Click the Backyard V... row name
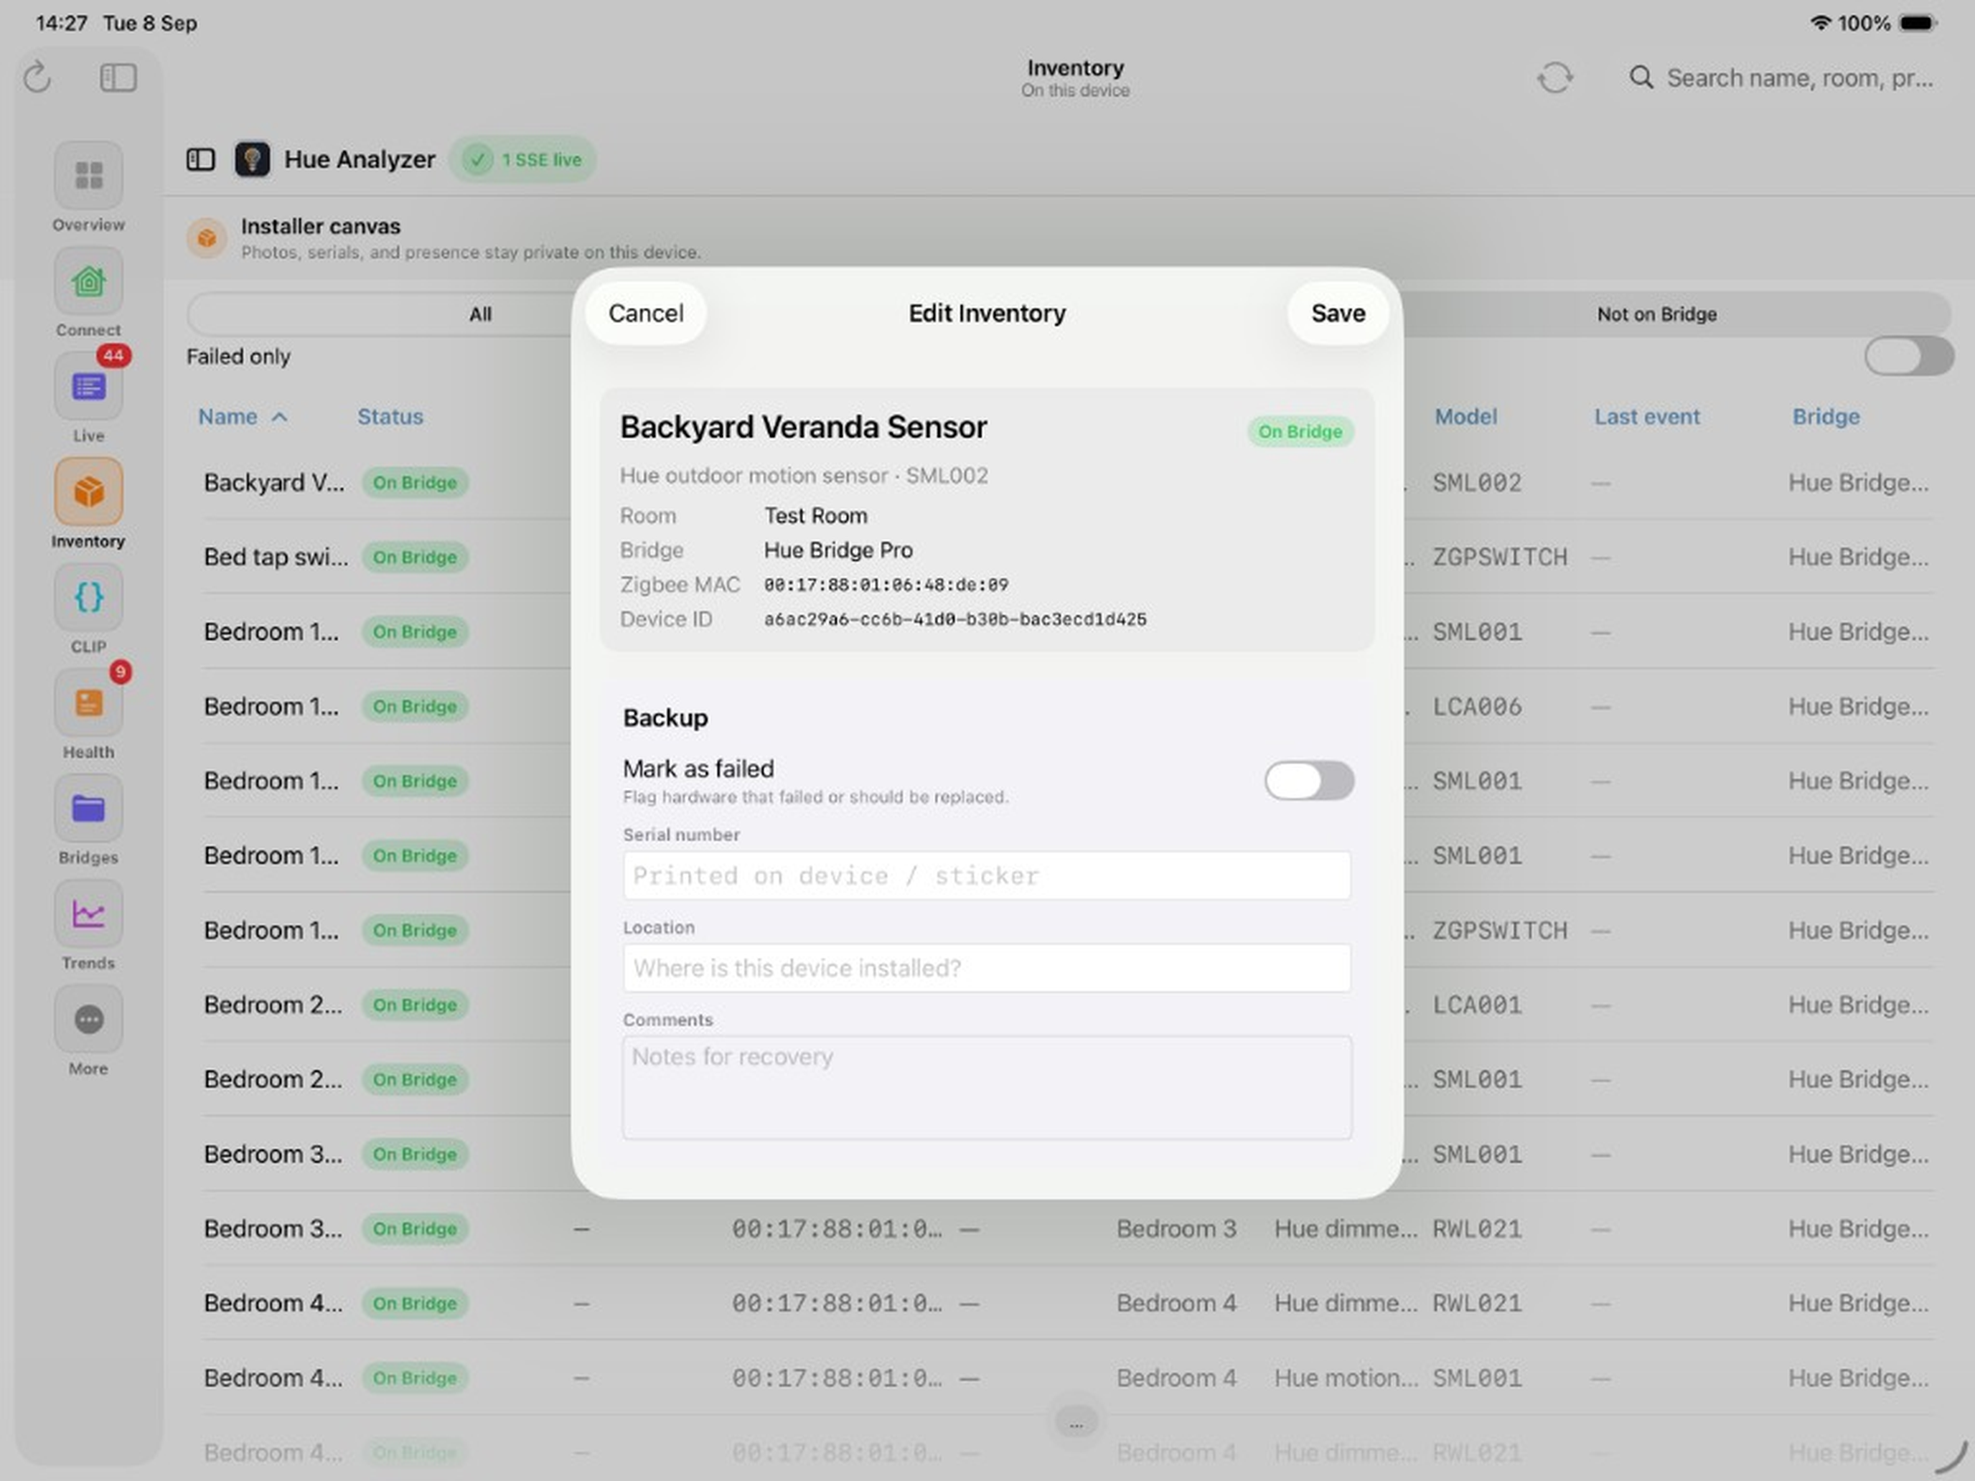This screenshot has height=1481, width=1975. coord(274,483)
